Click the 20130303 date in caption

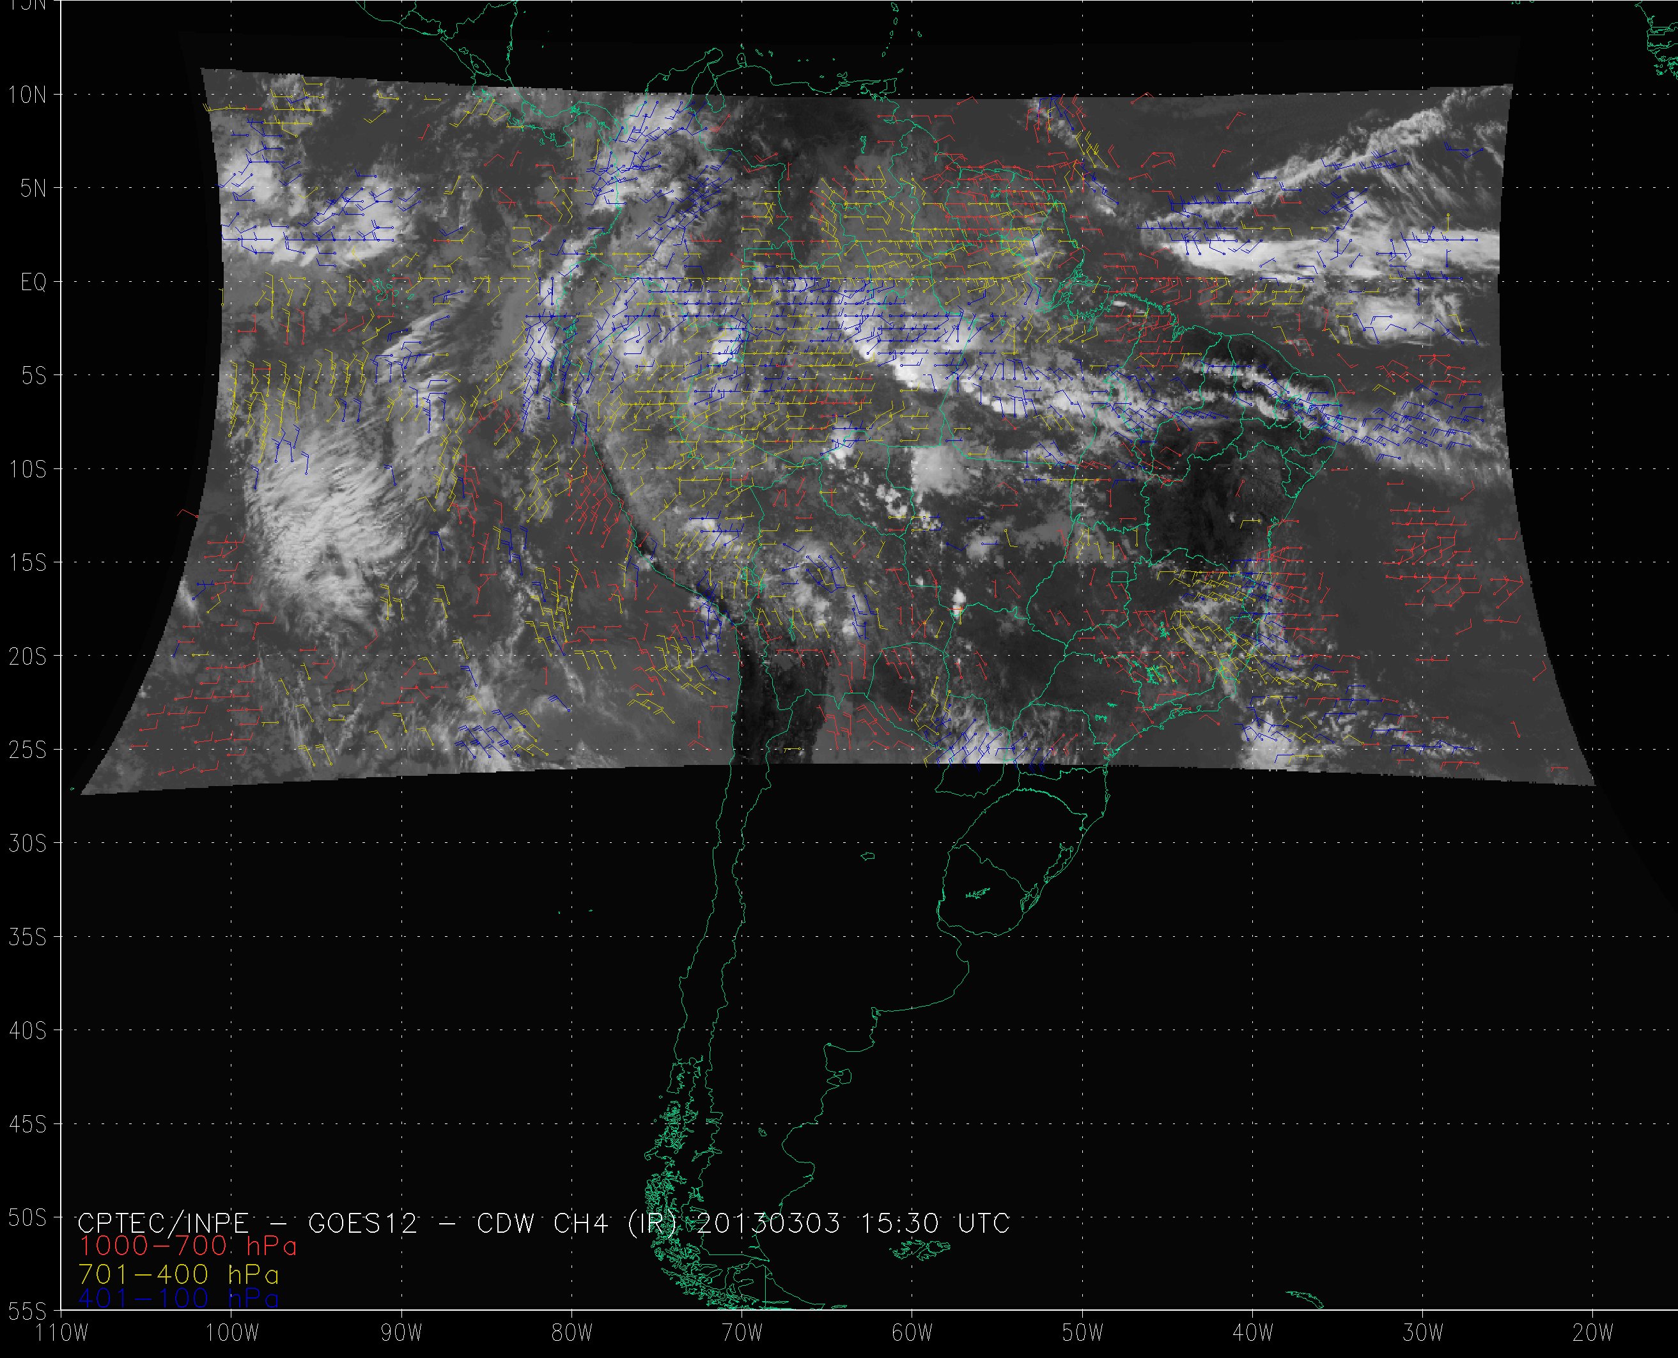[x=768, y=1223]
